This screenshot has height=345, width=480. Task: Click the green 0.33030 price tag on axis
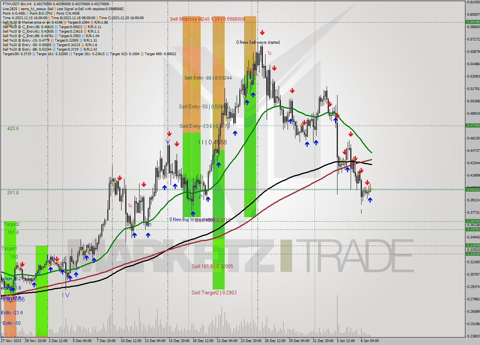(472, 253)
